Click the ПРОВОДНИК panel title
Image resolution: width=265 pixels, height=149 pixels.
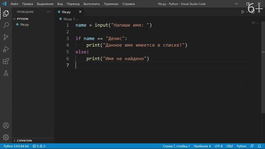25,12
